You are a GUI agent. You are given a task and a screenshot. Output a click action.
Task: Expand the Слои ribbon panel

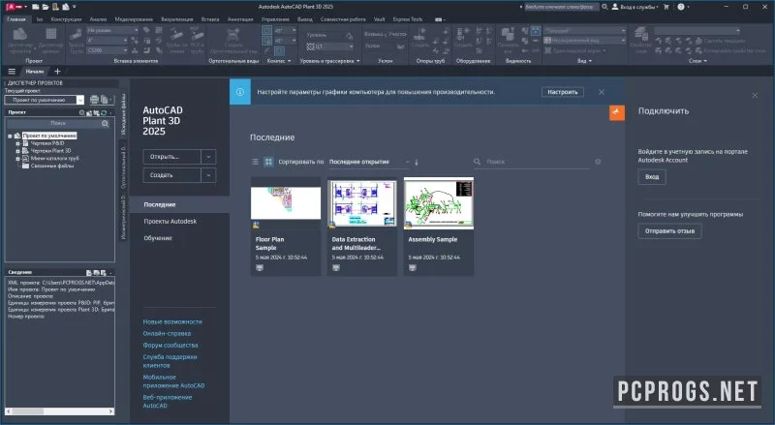tap(697, 61)
